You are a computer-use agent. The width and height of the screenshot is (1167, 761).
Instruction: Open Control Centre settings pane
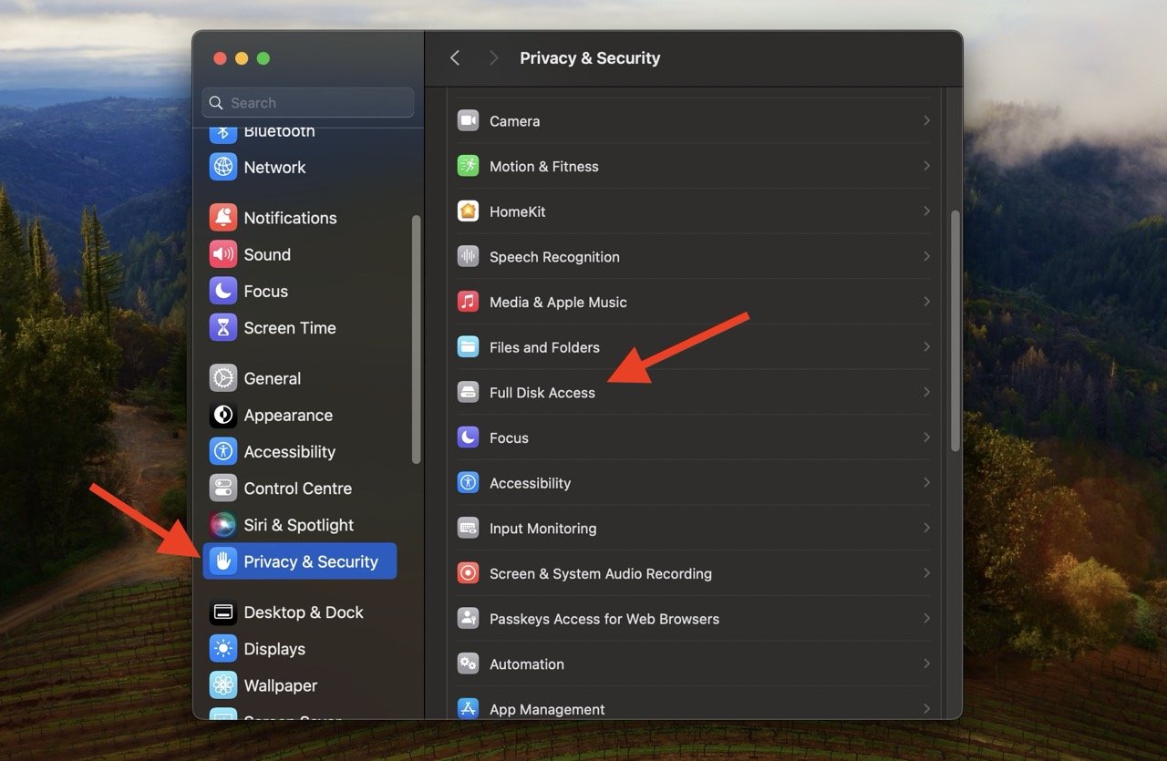297,488
